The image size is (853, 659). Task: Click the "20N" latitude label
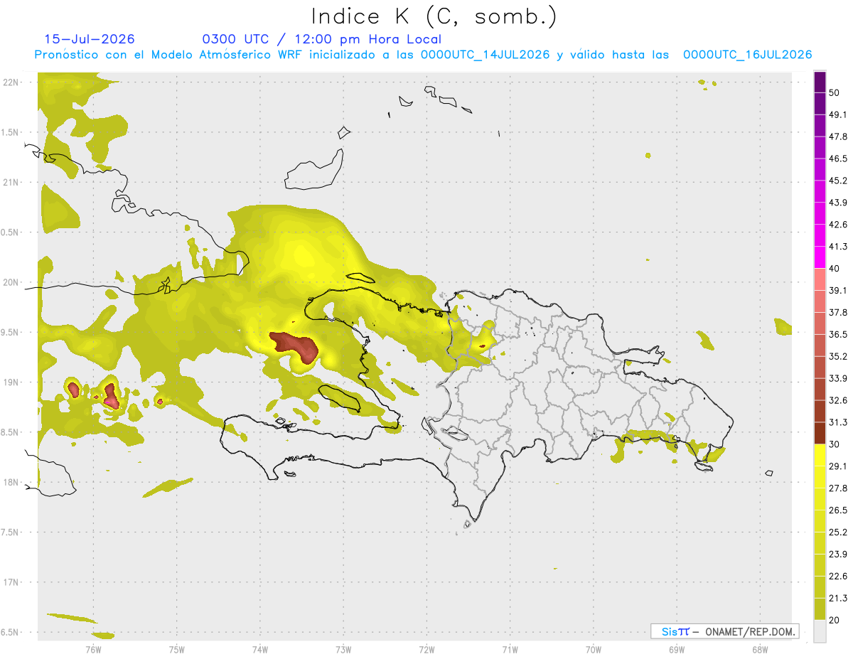[x=12, y=282]
